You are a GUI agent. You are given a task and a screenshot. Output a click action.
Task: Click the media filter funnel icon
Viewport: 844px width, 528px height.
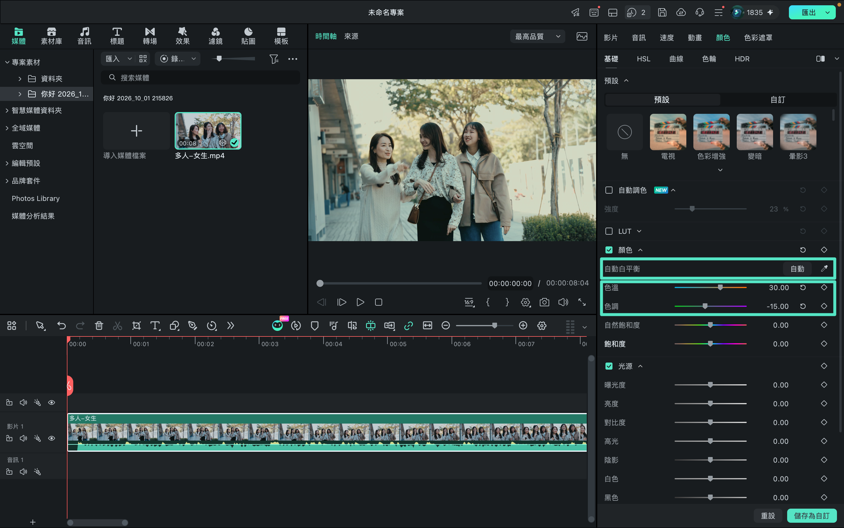[274, 59]
